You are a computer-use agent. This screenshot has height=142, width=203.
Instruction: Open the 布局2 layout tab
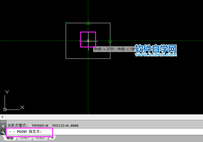pos(40,138)
